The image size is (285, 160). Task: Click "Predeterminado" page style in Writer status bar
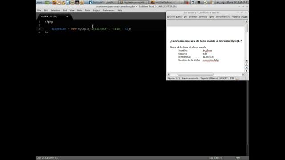190,78
